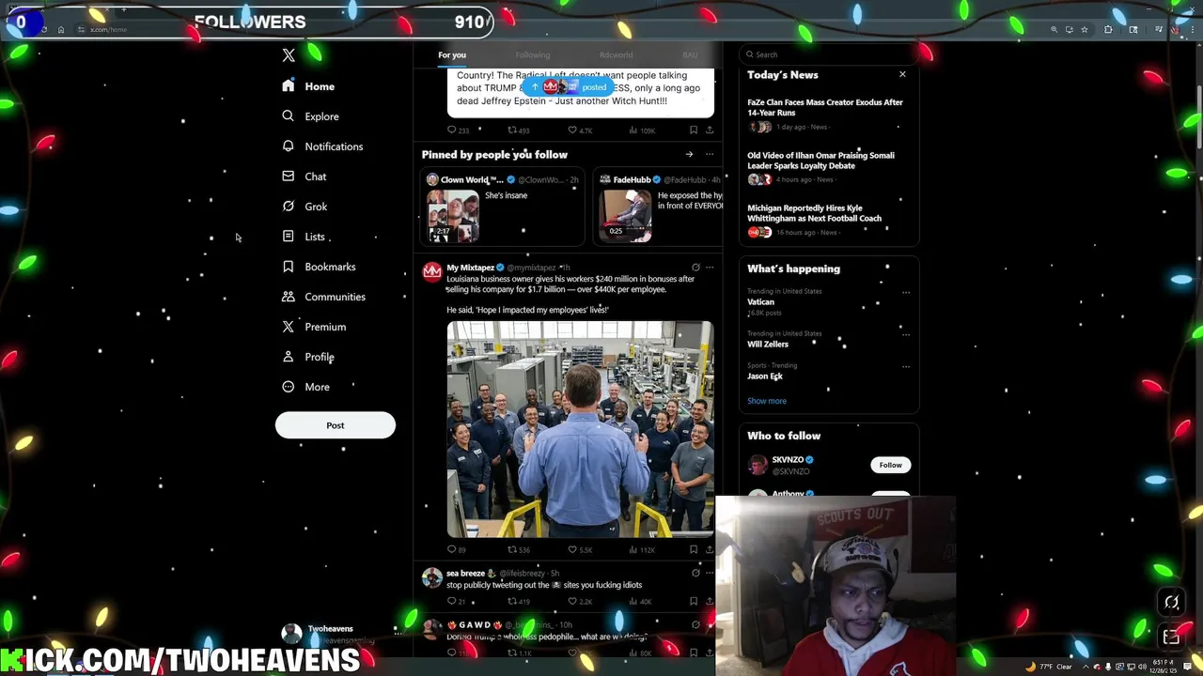Open Chat in the sidebar
This screenshot has width=1203, height=676.
coord(304,177)
